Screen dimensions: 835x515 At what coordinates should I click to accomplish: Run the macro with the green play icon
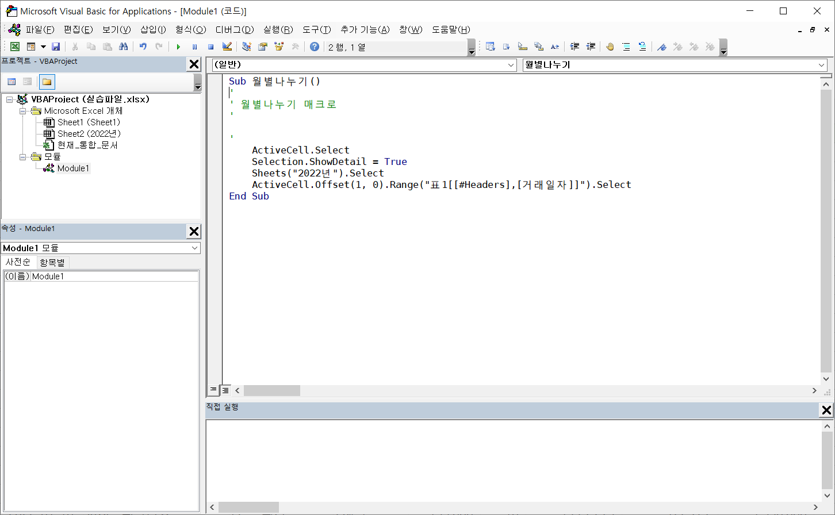(x=178, y=47)
